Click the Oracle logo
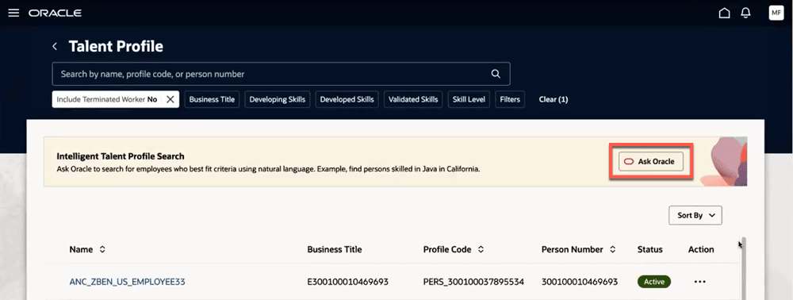 point(56,13)
